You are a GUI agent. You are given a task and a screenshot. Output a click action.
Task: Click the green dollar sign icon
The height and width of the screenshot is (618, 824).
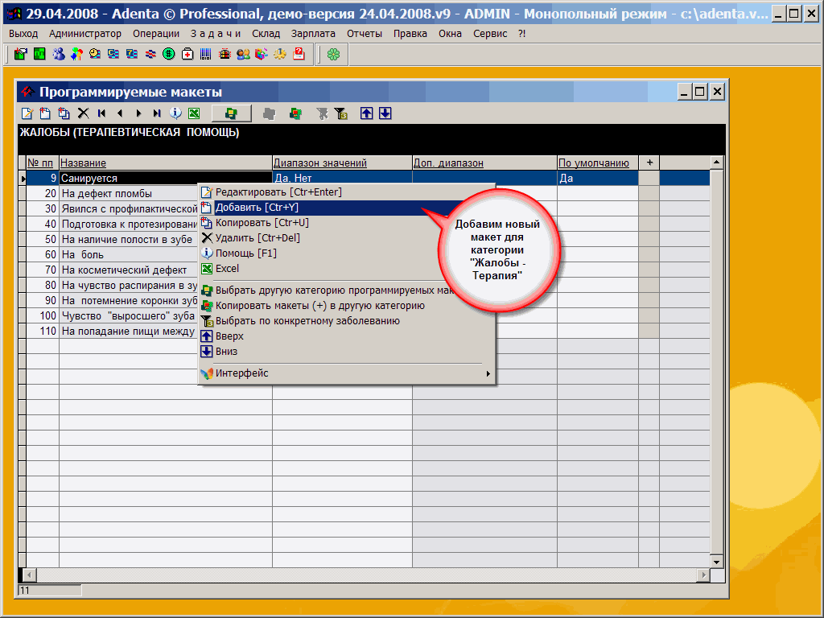tap(169, 54)
